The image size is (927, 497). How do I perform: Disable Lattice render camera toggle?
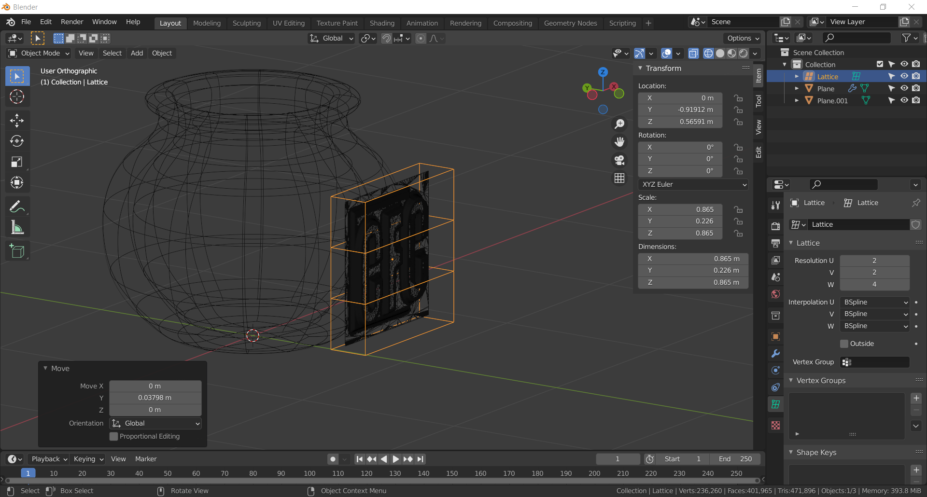click(916, 76)
